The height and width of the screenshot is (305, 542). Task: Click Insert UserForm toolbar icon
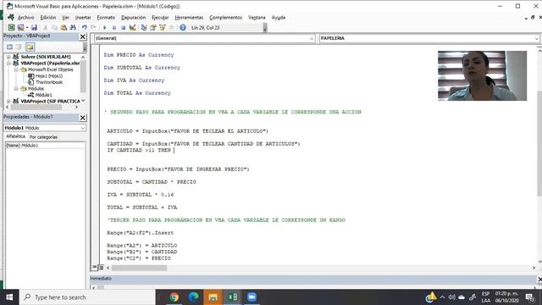click(x=20, y=27)
